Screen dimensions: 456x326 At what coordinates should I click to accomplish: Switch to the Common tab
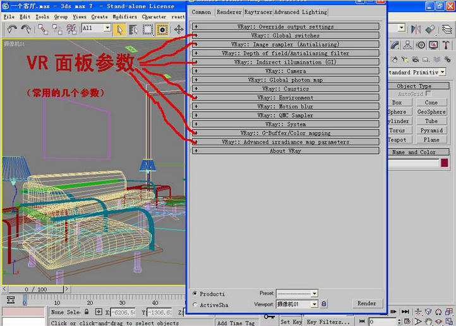click(201, 12)
